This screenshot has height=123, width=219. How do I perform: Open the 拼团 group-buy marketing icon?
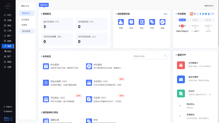121,22
